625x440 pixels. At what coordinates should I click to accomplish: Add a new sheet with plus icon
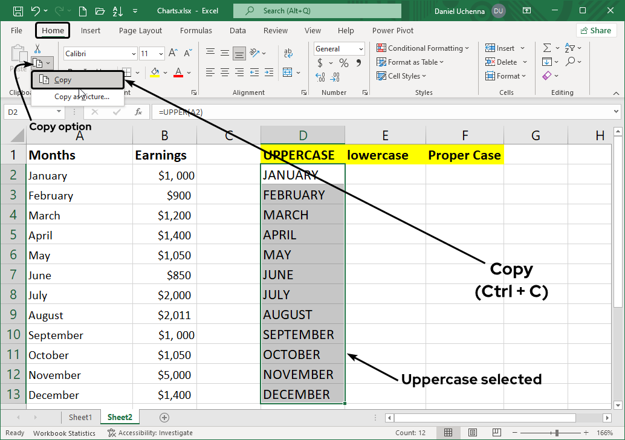click(x=164, y=417)
